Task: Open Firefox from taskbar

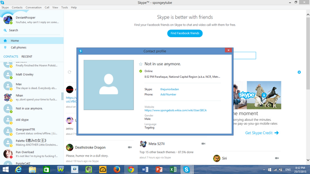Action: [117, 170]
